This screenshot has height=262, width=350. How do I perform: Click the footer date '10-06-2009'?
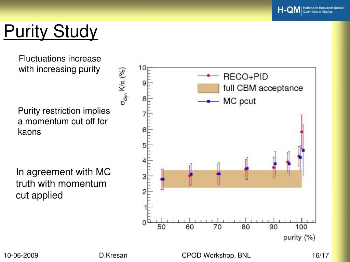click(x=21, y=255)
